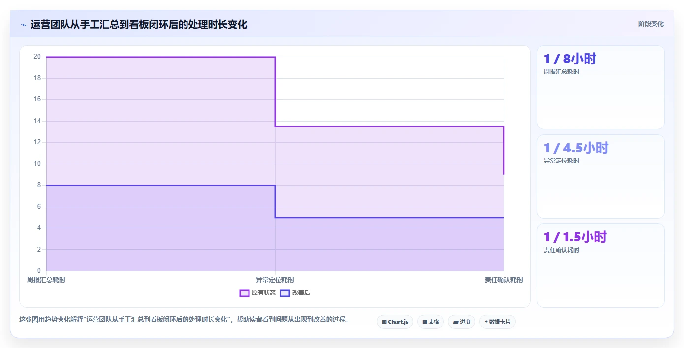The image size is (684, 348).
Task: Click the dashboard title 运营团队从手工汇总到看板闭环后的处理时长变化
Action: coord(139,24)
